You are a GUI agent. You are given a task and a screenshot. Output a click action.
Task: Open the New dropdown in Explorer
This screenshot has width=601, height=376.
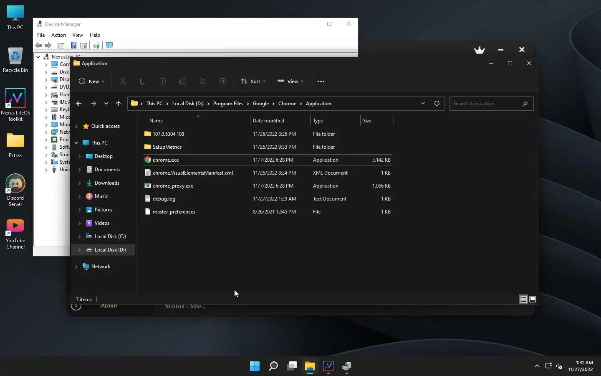92,81
